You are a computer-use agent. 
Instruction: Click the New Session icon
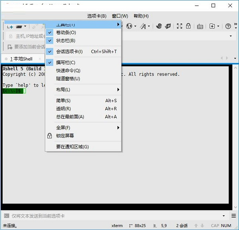click(10, 27)
